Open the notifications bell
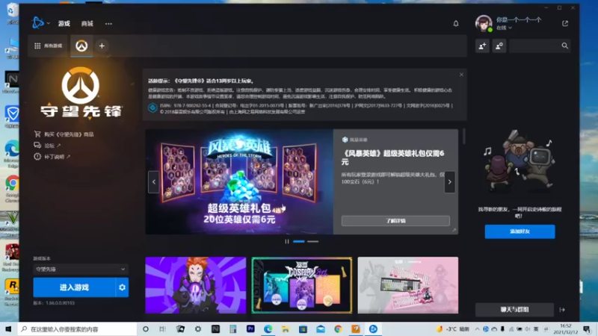Screen dimensions: 598x336 456,24
